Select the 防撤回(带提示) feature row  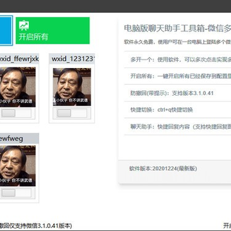[178, 93]
